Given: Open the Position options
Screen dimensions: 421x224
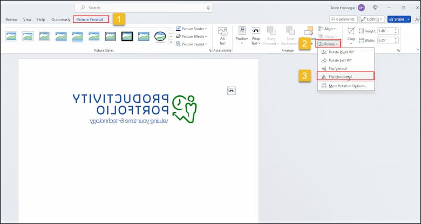Looking at the screenshot, I should [242, 36].
